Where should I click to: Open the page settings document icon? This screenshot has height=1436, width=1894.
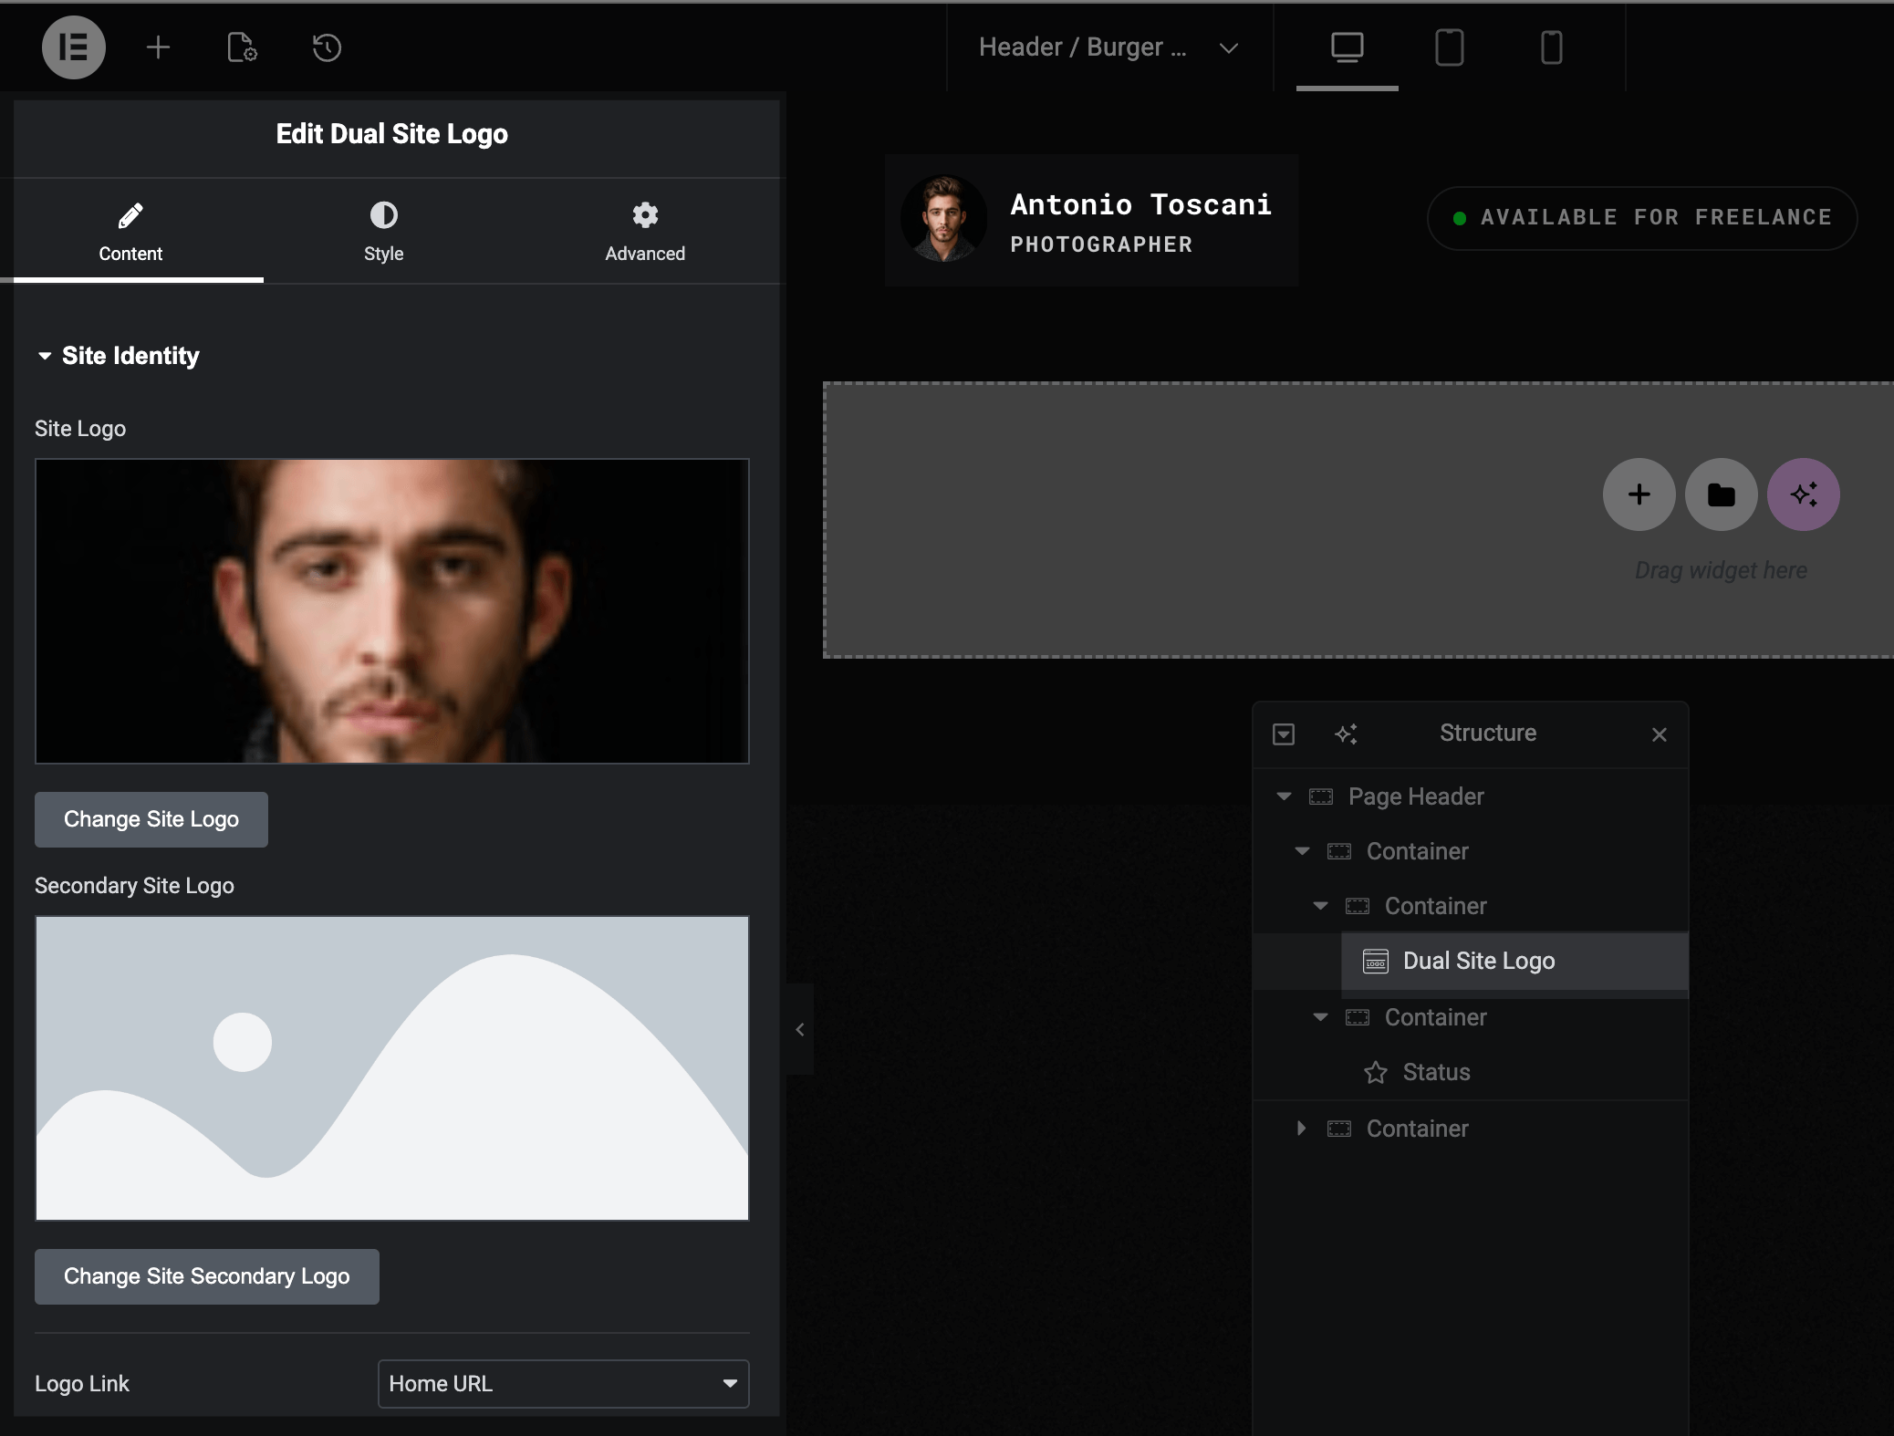pos(242,47)
